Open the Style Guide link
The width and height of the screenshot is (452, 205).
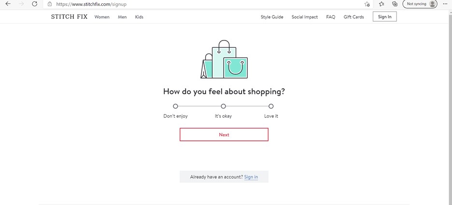pyautogui.click(x=272, y=17)
